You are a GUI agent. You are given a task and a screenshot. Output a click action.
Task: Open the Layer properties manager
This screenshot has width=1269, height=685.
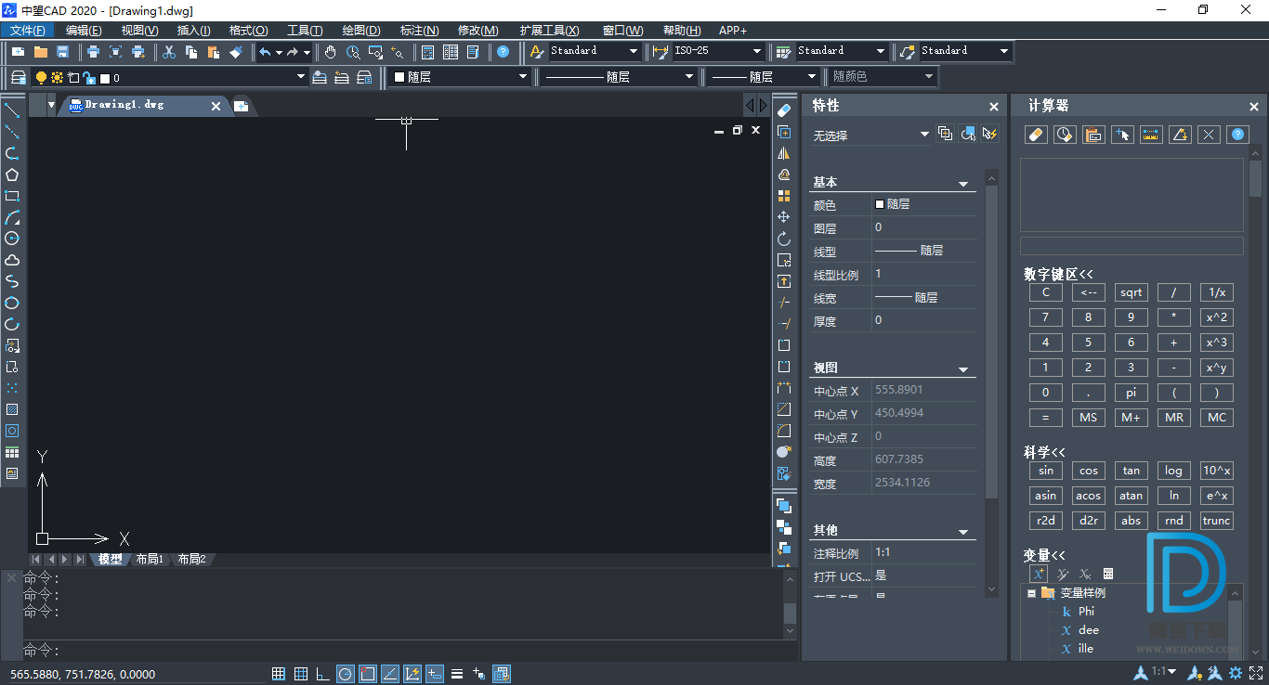[x=19, y=78]
